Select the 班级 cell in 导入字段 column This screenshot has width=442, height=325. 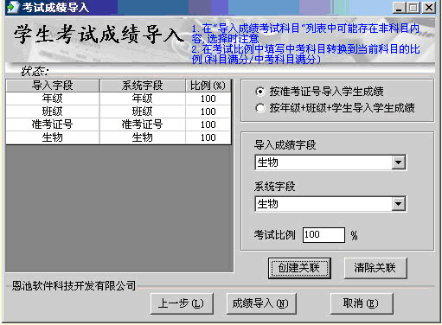53,112
